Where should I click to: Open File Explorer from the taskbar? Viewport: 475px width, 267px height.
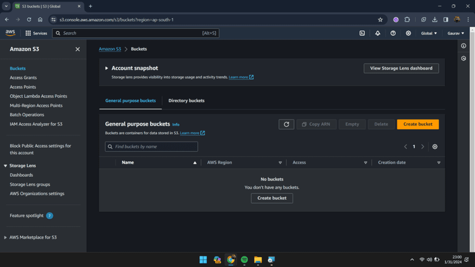click(258, 260)
